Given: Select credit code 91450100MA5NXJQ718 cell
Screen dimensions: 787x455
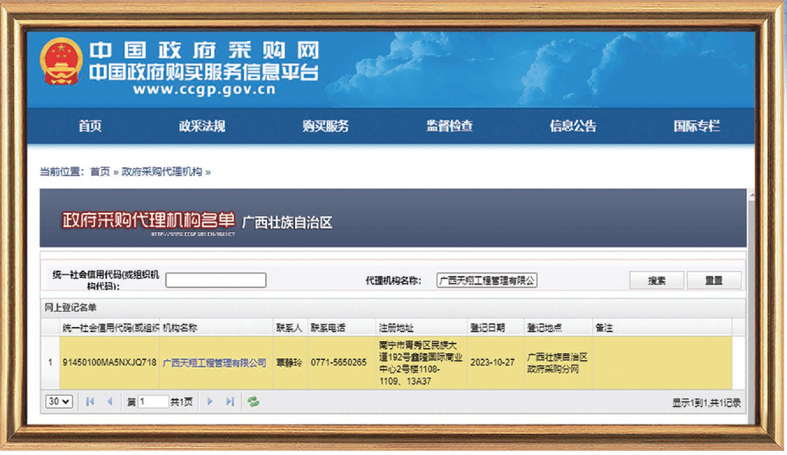Looking at the screenshot, I should [109, 362].
